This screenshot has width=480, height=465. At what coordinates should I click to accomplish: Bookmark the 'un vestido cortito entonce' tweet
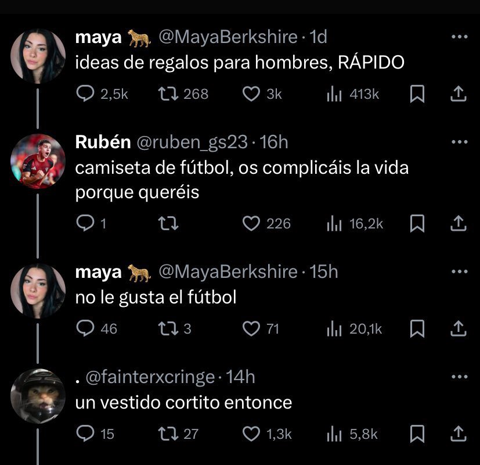coord(416,434)
